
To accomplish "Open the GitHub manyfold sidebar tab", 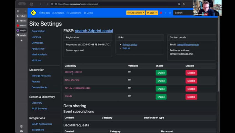I will (x=21, y=35).
